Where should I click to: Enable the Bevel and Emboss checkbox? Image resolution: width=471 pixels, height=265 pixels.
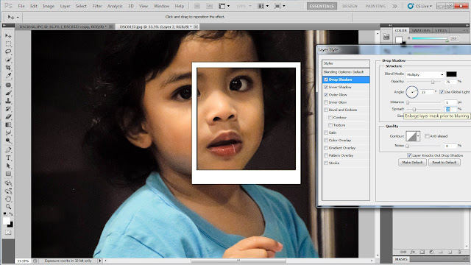[326, 110]
